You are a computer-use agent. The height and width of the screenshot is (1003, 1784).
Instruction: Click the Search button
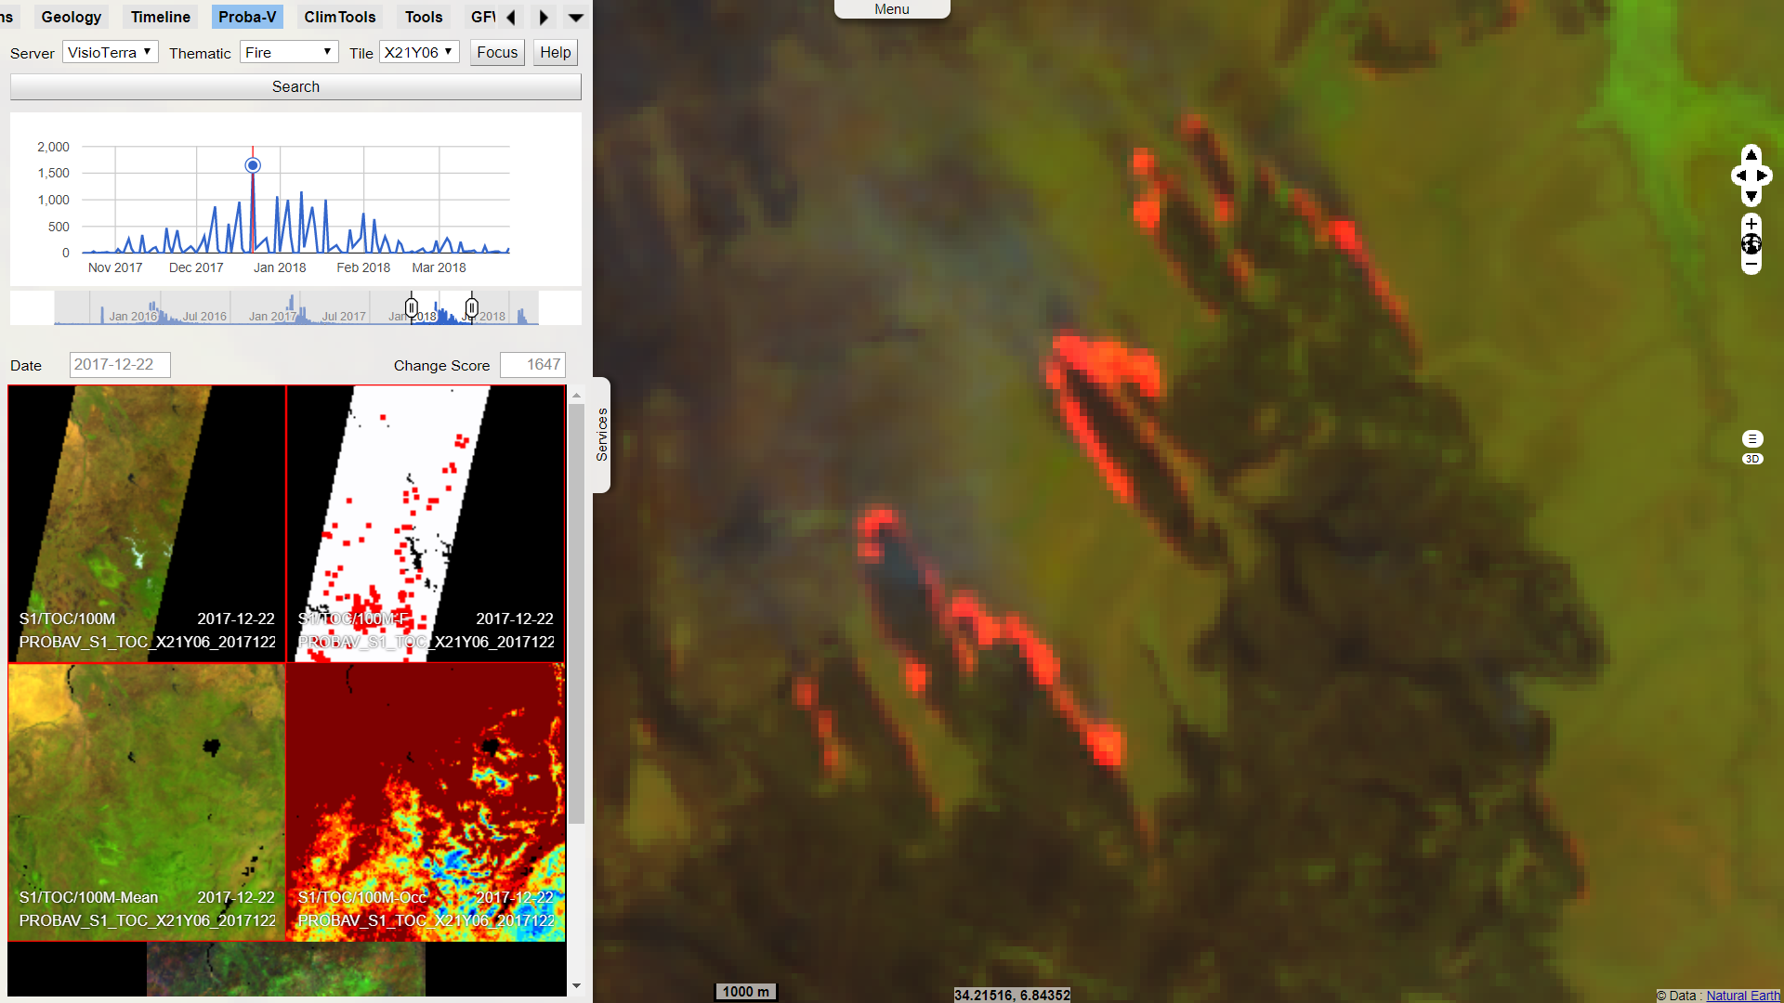[295, 86]
